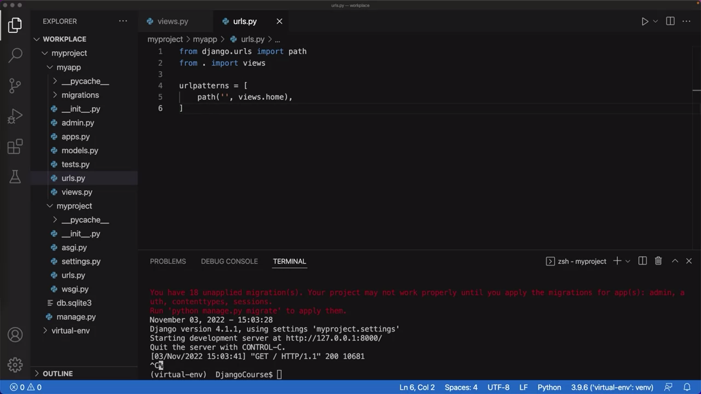Viewport: 701px width, 394px height.
Task: Switch to the PROBLEMS panel tab
Action: 168,262
